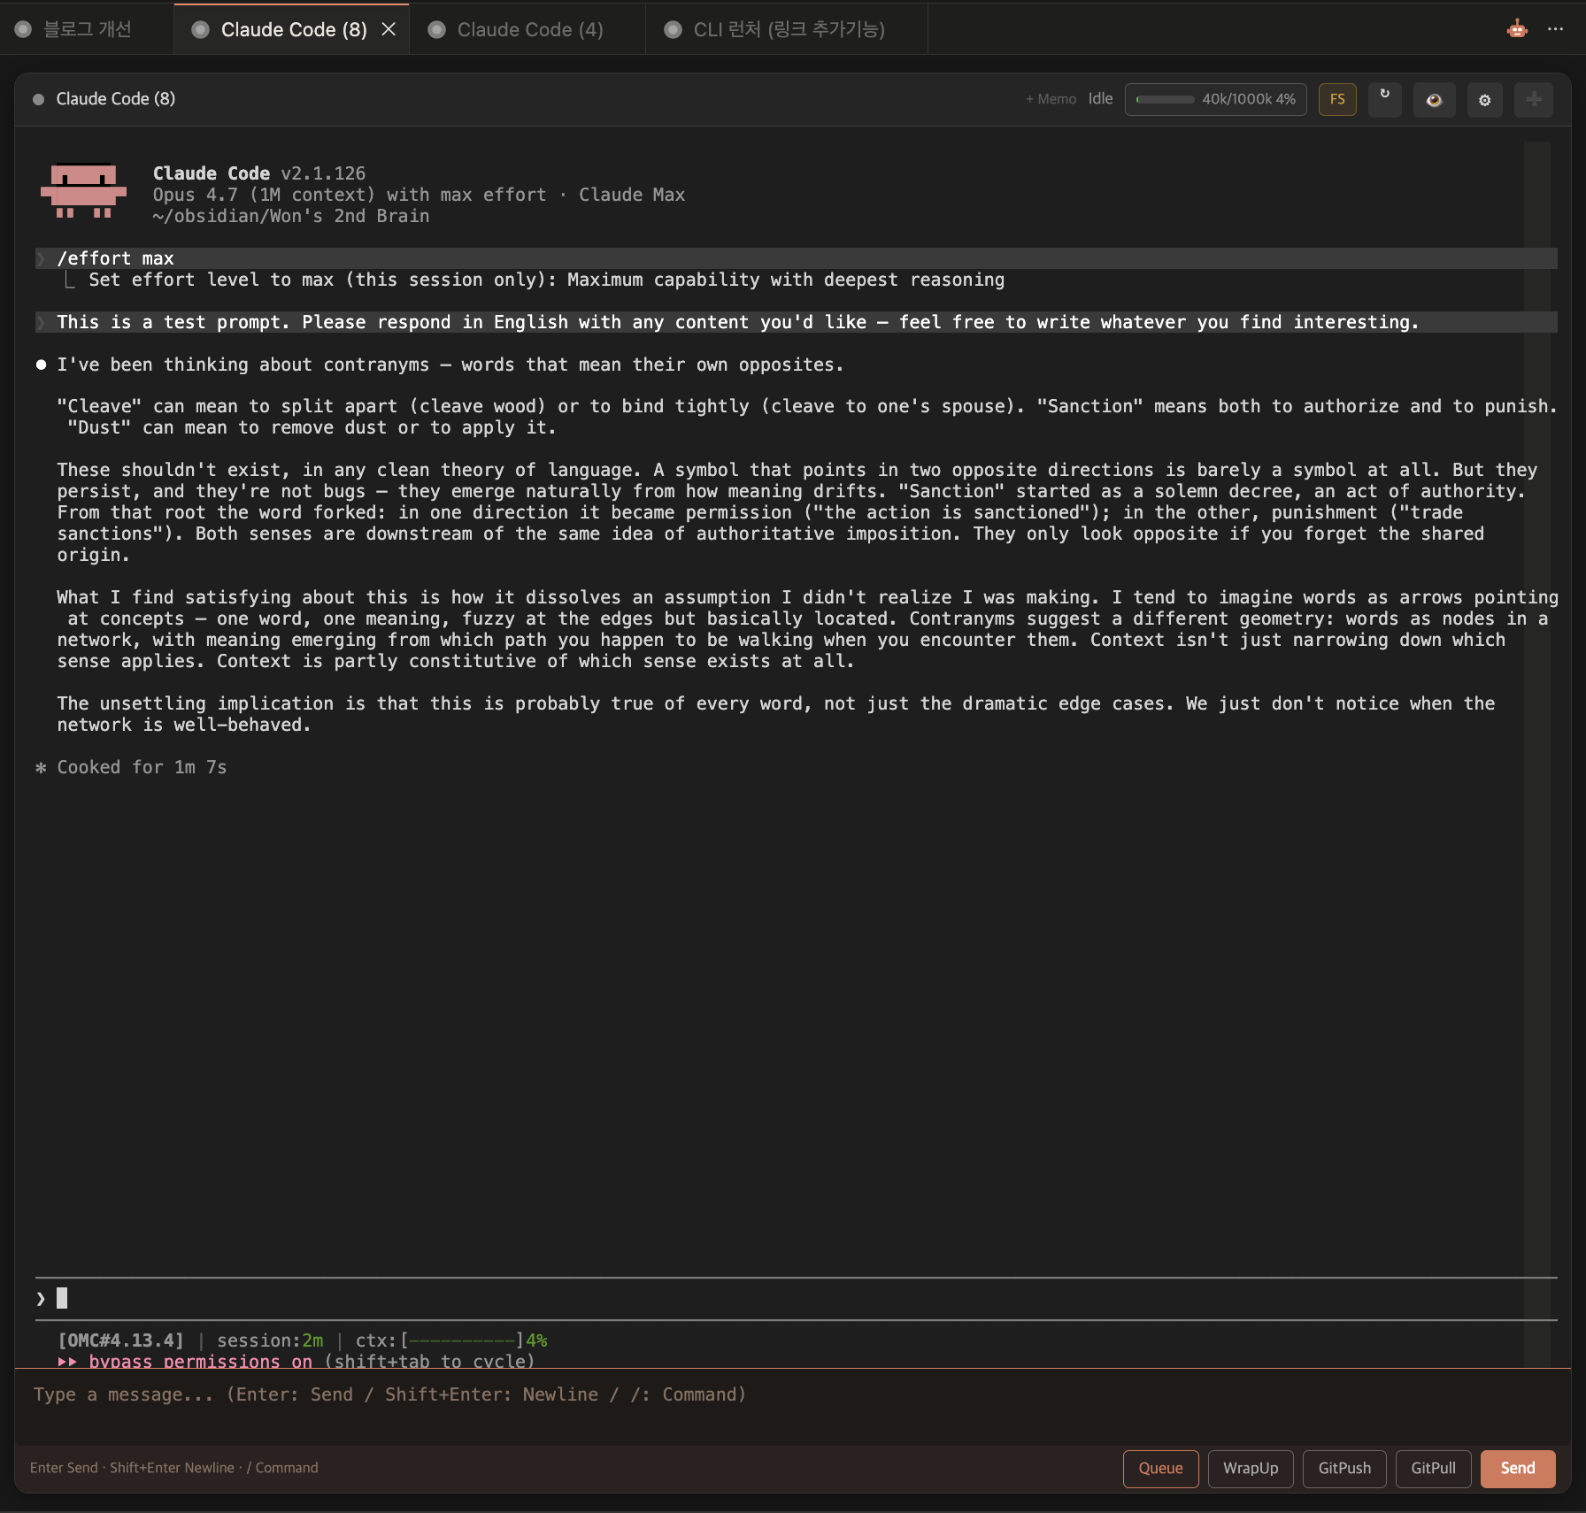This screenshot has height=1513, width=1586.
Task: Click the bullet marker before 'I've been thinking'
Action: tap(41, 365)
